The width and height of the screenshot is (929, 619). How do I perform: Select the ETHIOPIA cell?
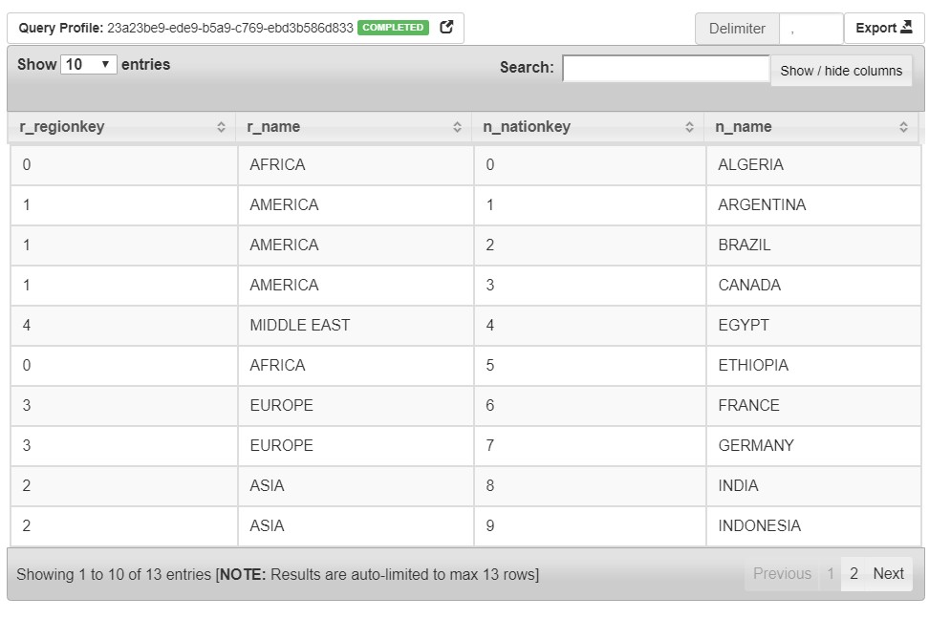click(x=813, y=366)
